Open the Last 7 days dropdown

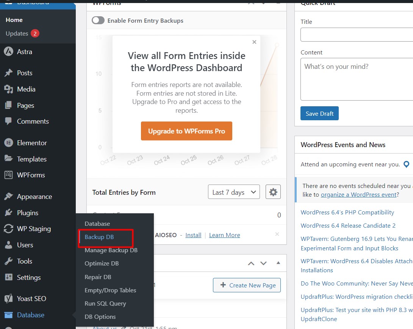[234, 192]
